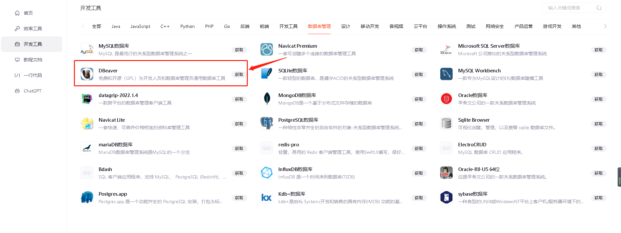
Task: Click 获取 for PostgreSQL数据库
Action: 419,124
